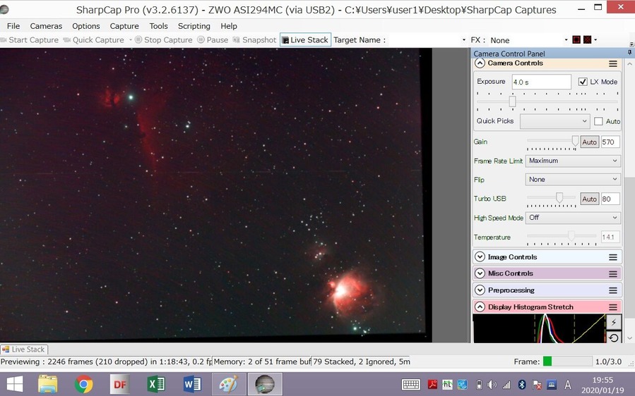Click the Bluetooth tray icon
Viewport: 635px width, 396px height.
[522, 385]
